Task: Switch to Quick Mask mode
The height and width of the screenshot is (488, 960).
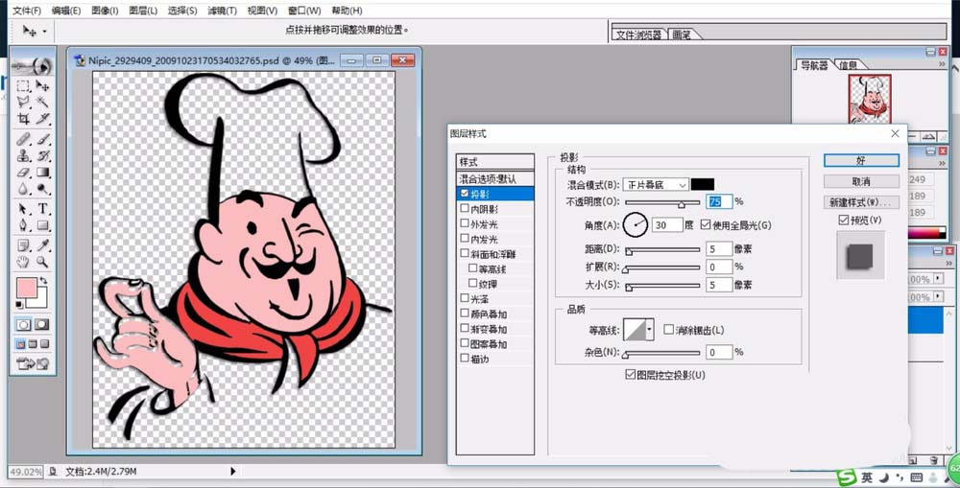Action: coord(42,325)
